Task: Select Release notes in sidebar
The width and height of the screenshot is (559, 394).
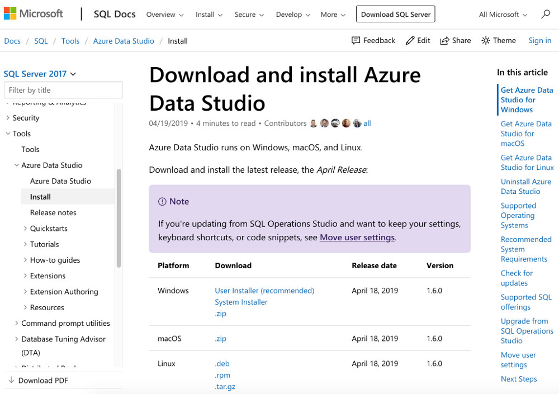Action: click(x=53, y=213)
